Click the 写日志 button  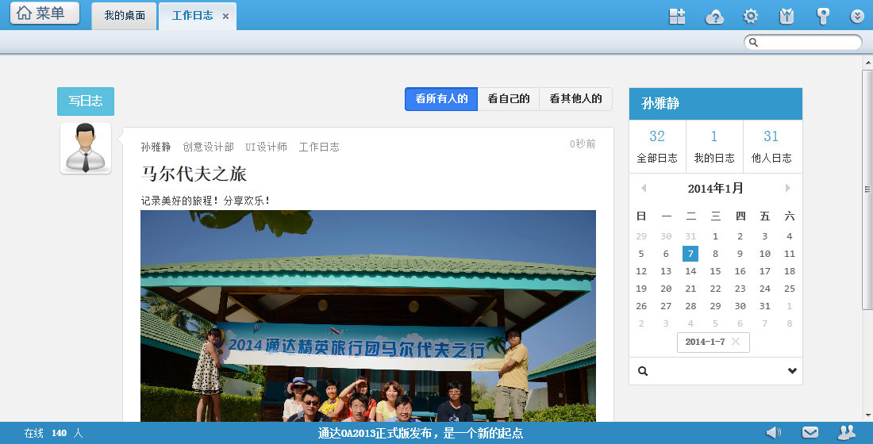tap(86, 101)
